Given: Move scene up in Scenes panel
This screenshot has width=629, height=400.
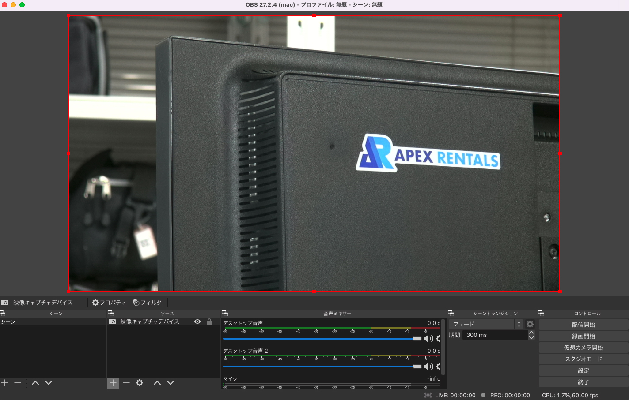Looking at the screenshot, I should [x=35, y=383].
